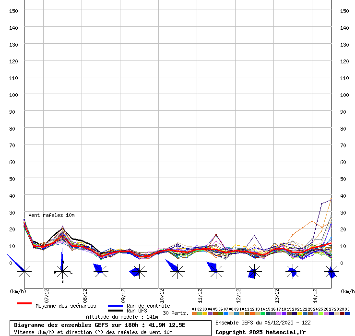
Task: Click the black 'Run GFS' legend line
Action: [115, 311]
